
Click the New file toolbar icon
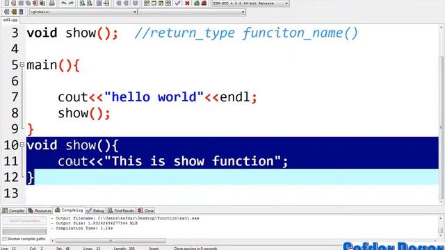pyautogui.click(x=6, y=3)
